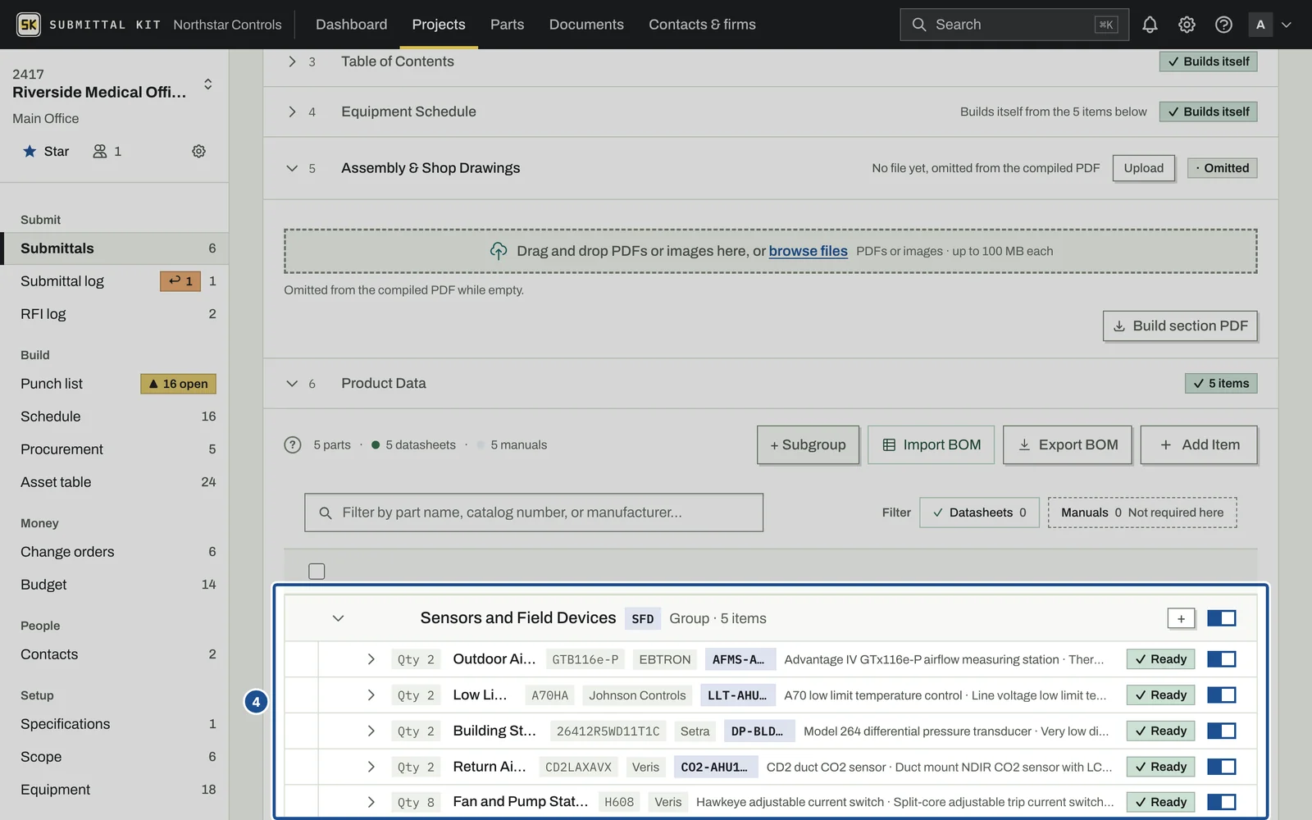
Task: Toggle the Building St... row switch
Action: (1222, 731)
